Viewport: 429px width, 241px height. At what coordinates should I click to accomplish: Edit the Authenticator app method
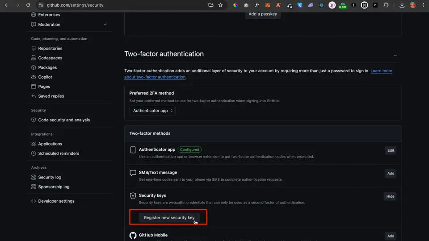(x=391, y=150)
